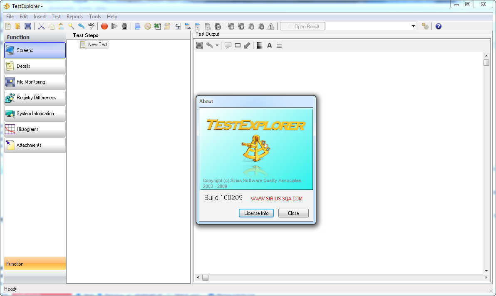Click the Play triangle icon
Image resolution: width=496 pixels, height=296 pixels.
114,27
